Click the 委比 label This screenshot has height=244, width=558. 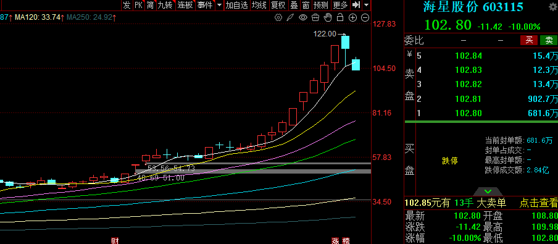[414, 40]
